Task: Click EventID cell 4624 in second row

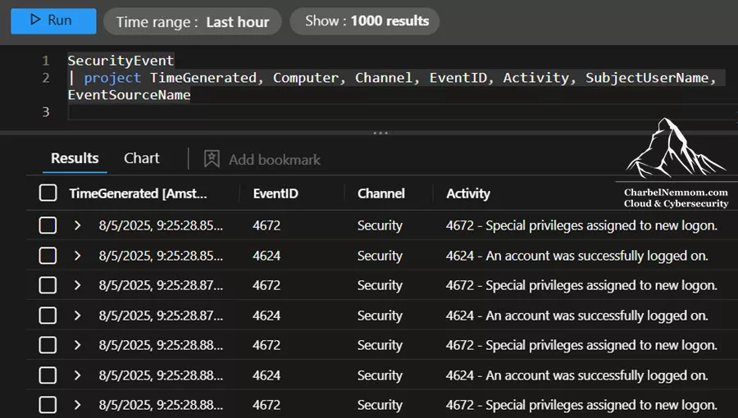Action: click(266, 256)
